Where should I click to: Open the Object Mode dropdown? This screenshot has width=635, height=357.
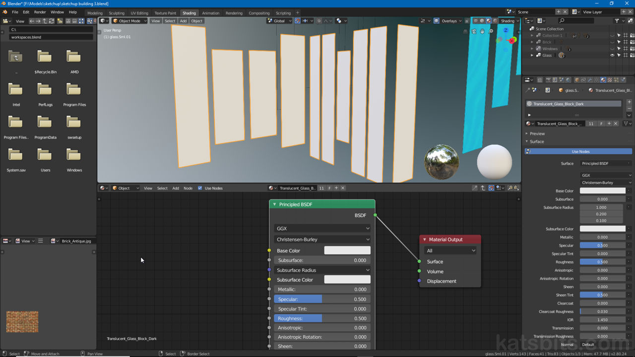[x=129, y=21]
